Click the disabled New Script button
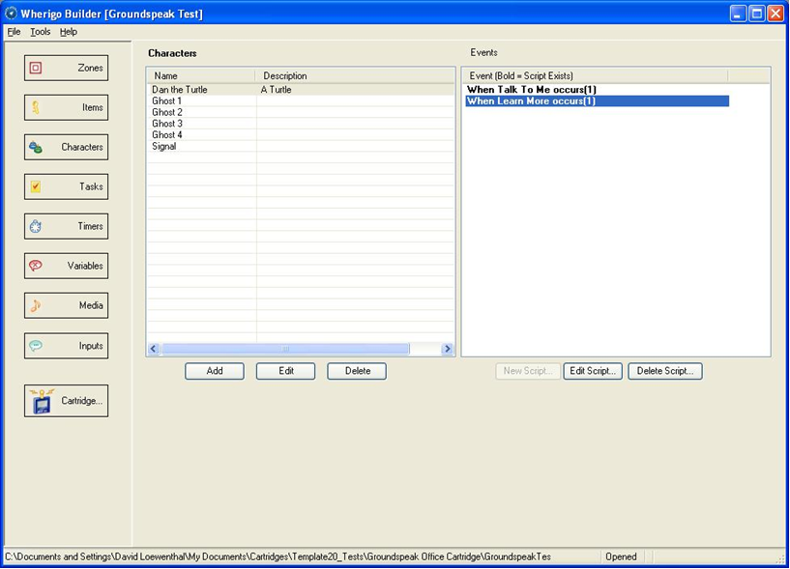Image resolution: width=790 pixels, height=569 pixels. (528, 371)
